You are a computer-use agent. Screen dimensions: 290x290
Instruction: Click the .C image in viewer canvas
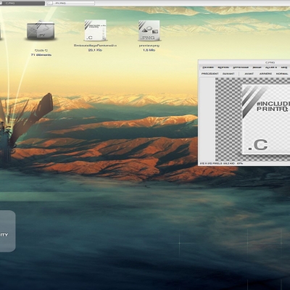[266, 120]
